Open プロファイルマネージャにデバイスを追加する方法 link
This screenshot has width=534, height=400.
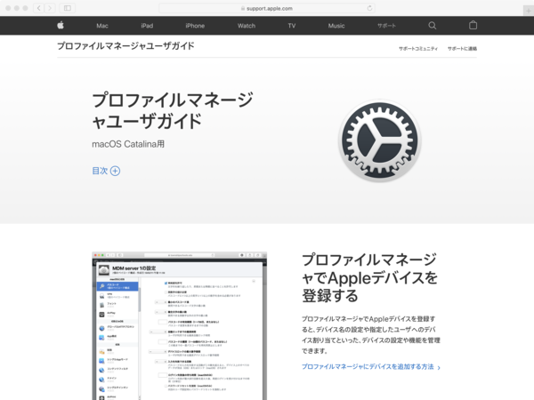pyautogui.click(x=371, y=366)
